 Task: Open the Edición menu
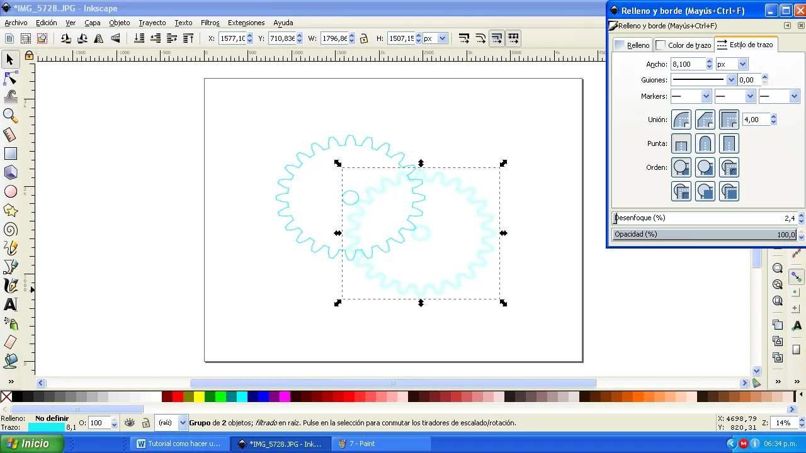[x=46, y=23]
